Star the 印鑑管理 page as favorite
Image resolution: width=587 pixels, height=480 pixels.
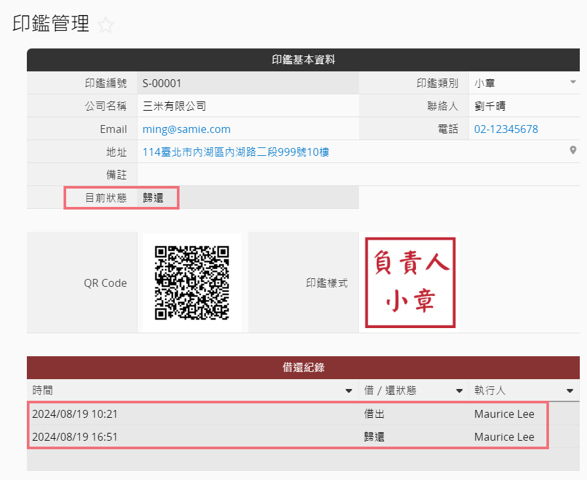coord(105,26)
